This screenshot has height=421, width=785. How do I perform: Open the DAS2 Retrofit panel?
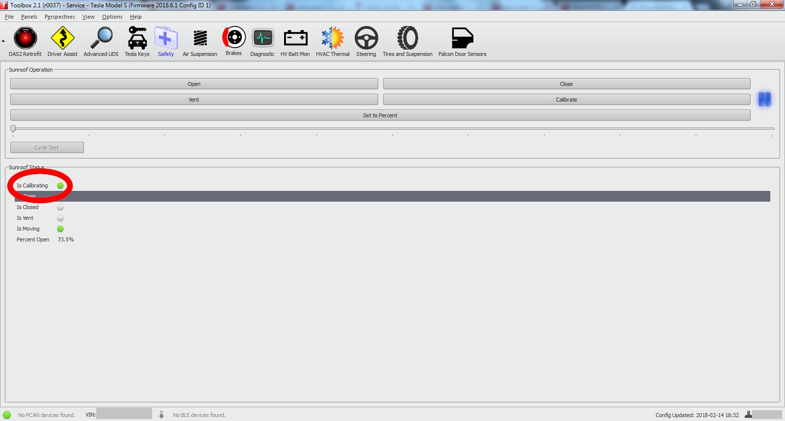click(25, 39)
